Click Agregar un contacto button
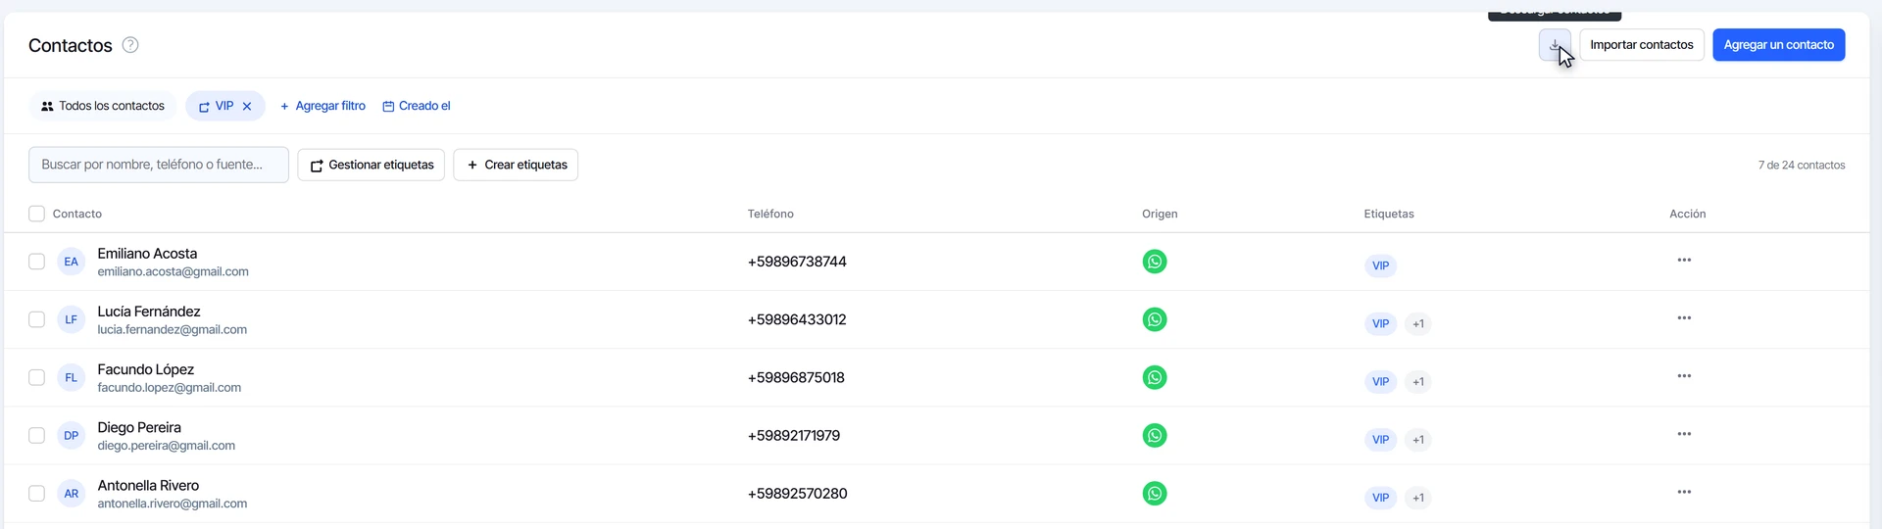 (x=1779, y=45)
